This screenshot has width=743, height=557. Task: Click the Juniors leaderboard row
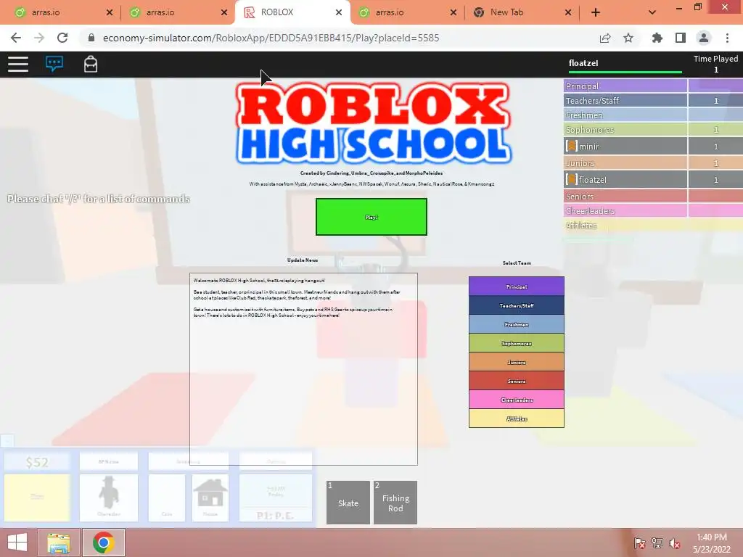pyautogui.click(x=654, y=163)
